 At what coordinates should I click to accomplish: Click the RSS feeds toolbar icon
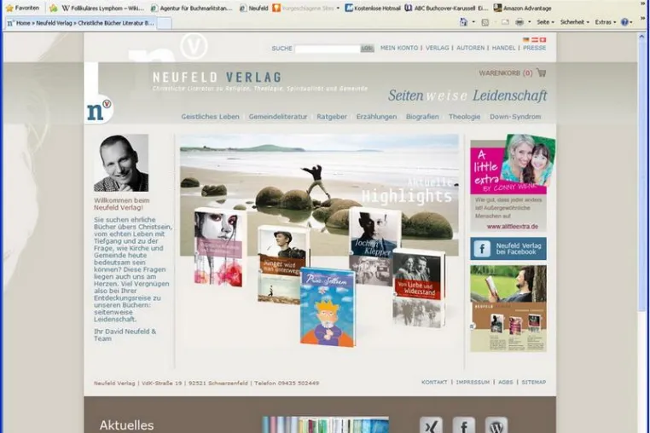point(485,22)
